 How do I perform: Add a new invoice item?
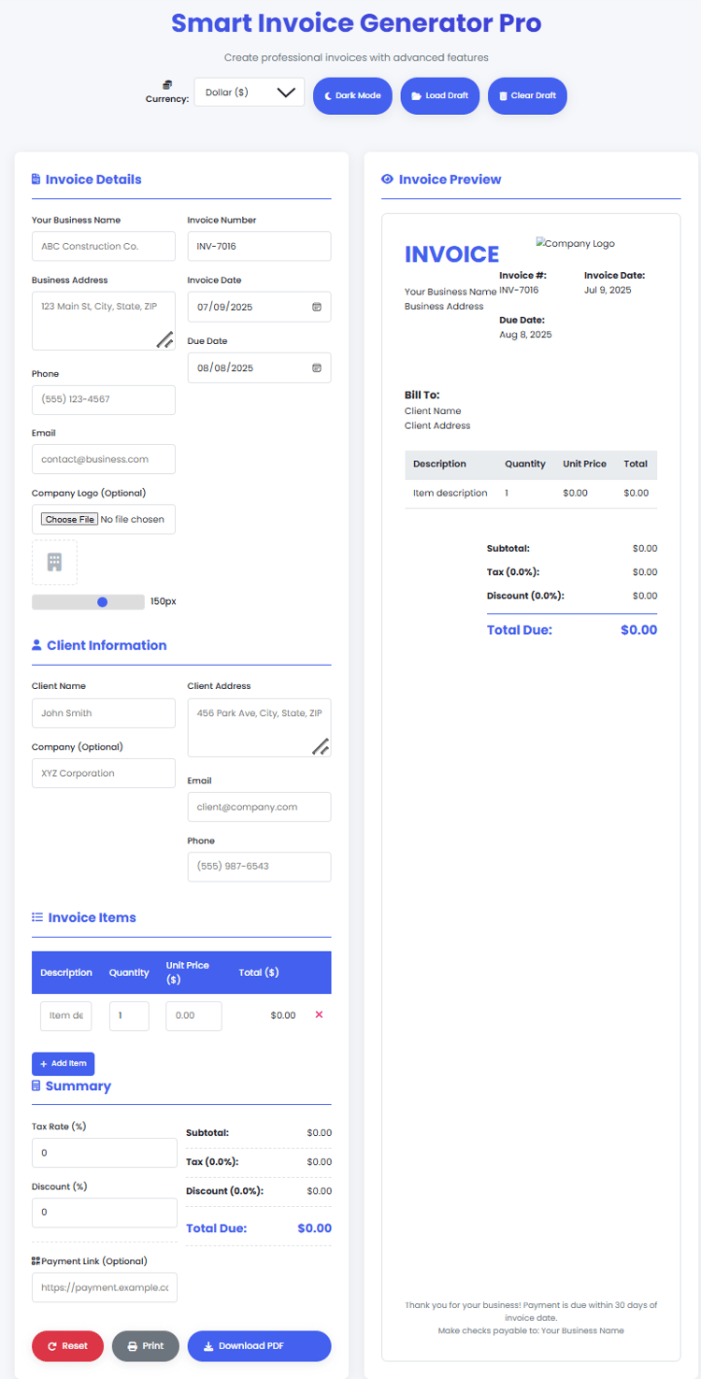tap(64, 1064)
